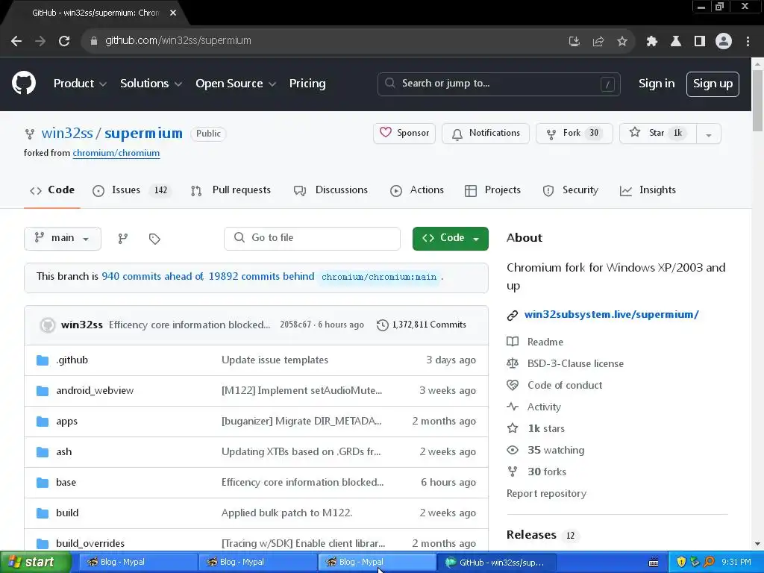
Task: Click the Windows Start button
Action: coord(36,563)
